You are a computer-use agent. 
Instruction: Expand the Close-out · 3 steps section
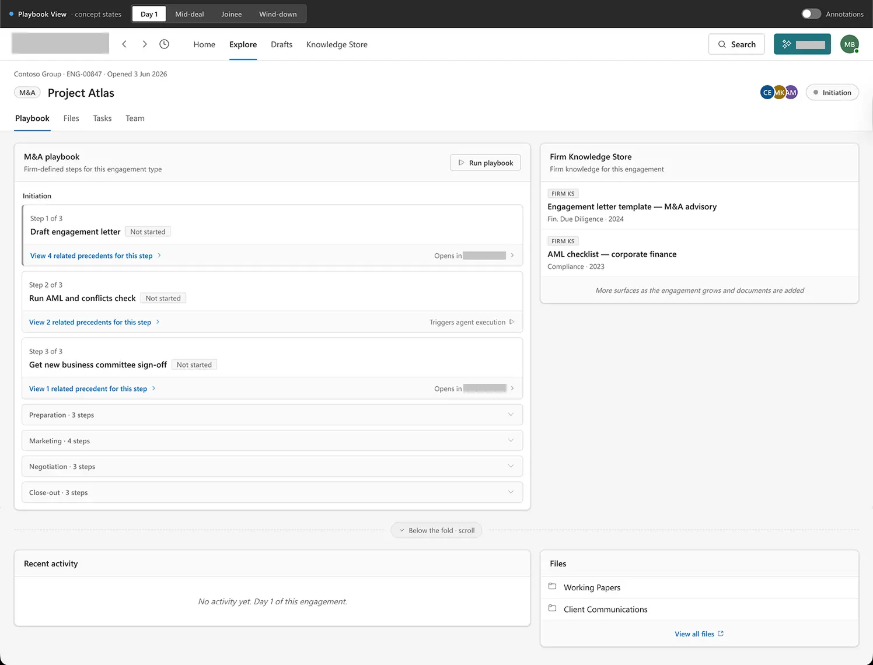pyautogui.click(x=272, y=492)
